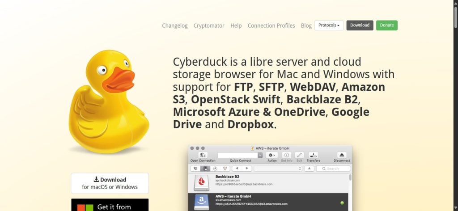Select the Bookmarks view icon
This screenshot has width=458, height=211.
coord(205,169)
